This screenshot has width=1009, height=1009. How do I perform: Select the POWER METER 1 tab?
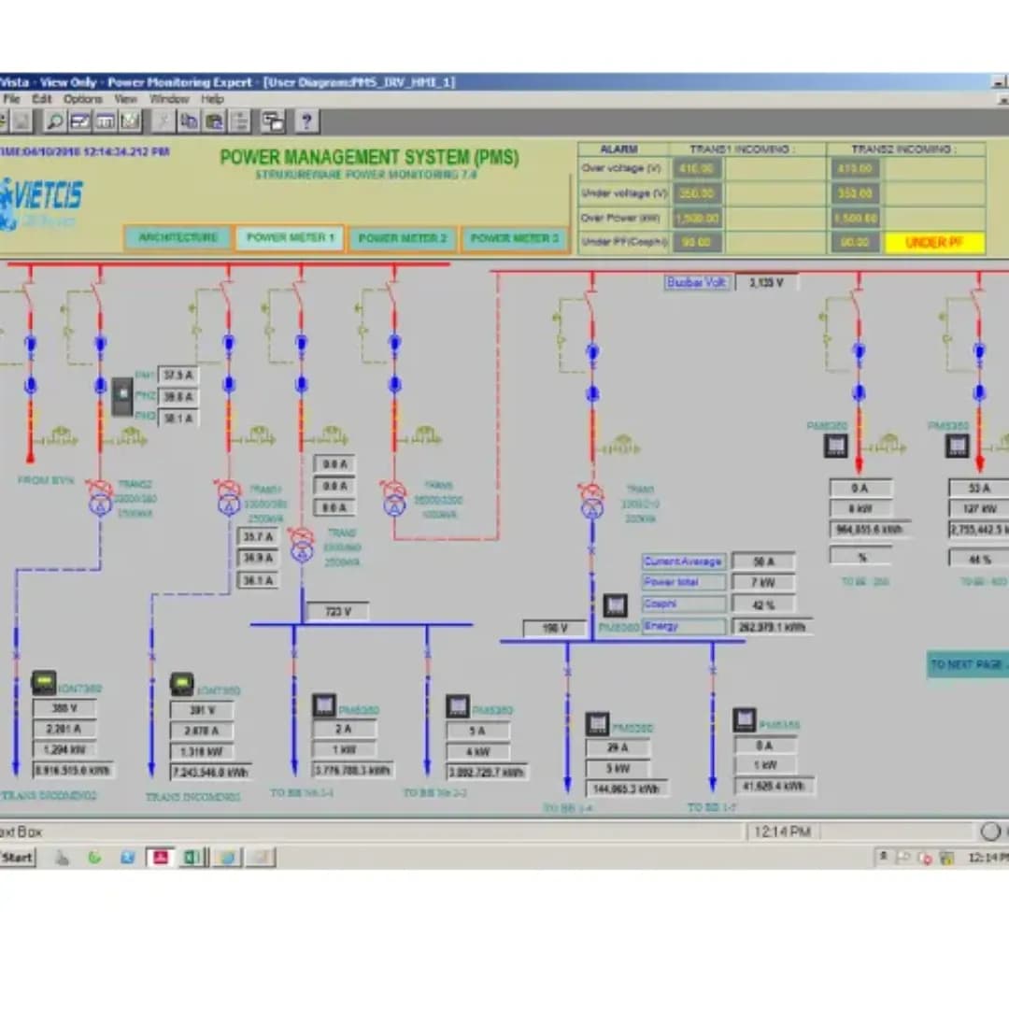291,237
